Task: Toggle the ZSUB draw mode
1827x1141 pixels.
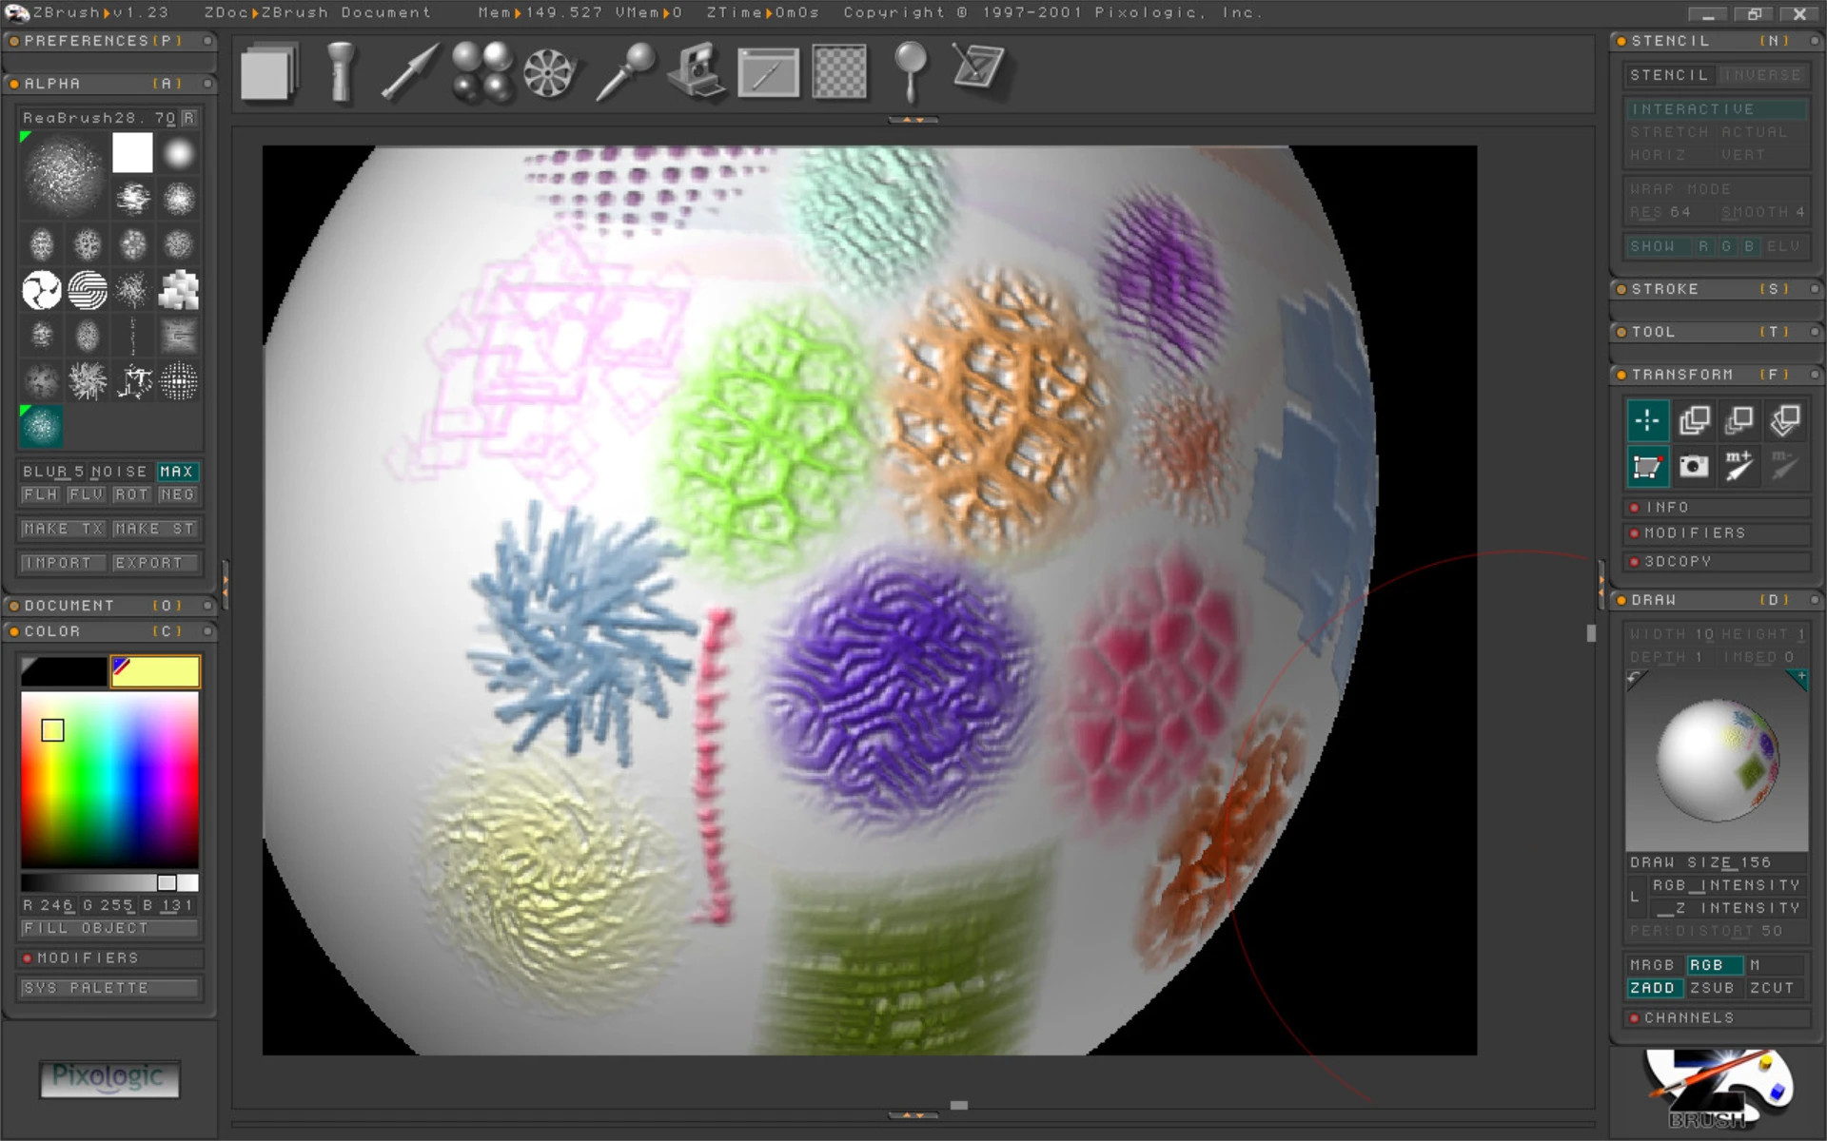Action: tap(1712, 988)
